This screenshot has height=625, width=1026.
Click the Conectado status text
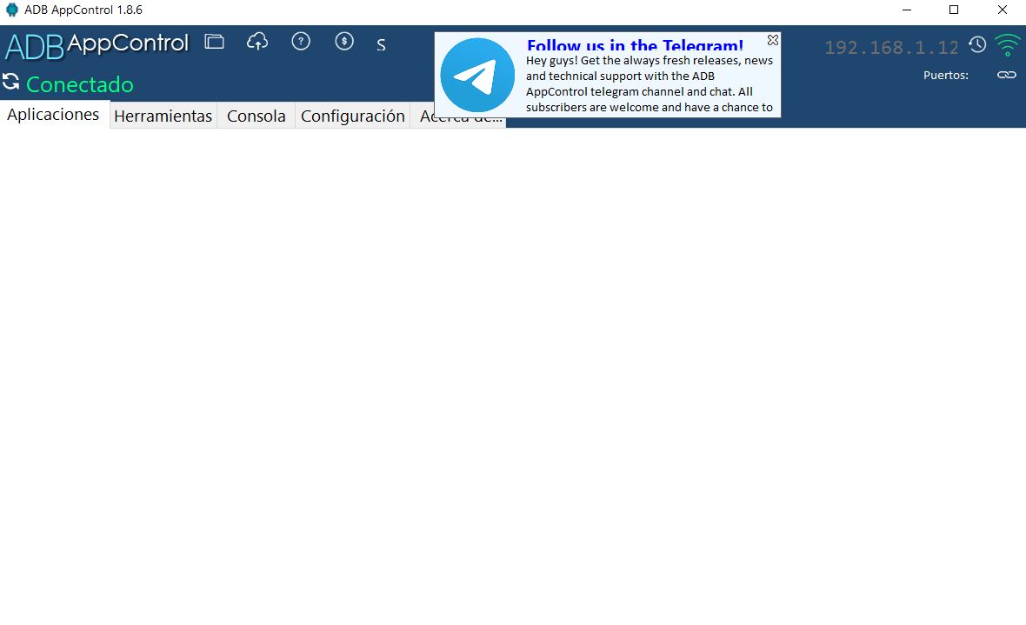click(80, 84)
